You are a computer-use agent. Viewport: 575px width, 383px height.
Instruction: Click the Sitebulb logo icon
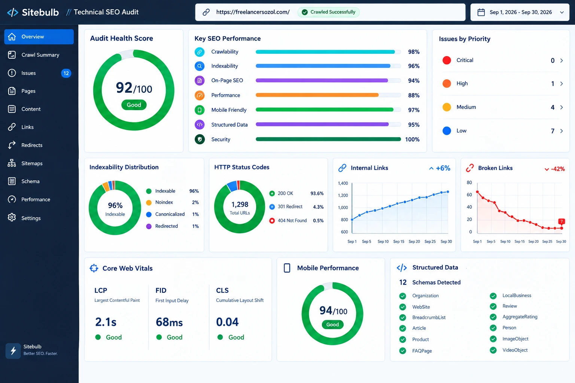pos(13,12)
